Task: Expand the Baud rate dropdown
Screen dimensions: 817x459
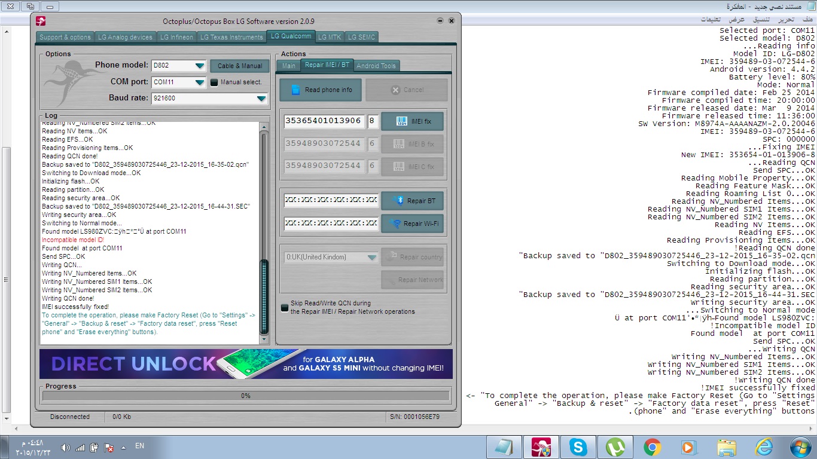Action: [261, 98]
